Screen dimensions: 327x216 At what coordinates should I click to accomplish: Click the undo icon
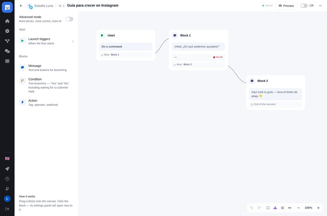coord(252,208)
